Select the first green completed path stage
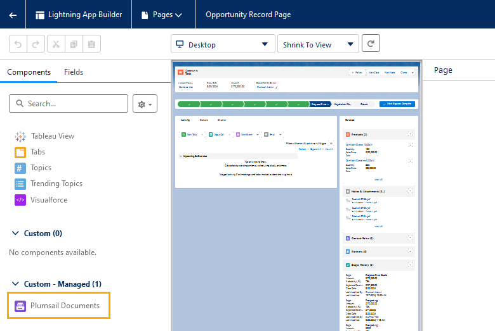Viewport: 495px width, 331px height. [188, 104]
